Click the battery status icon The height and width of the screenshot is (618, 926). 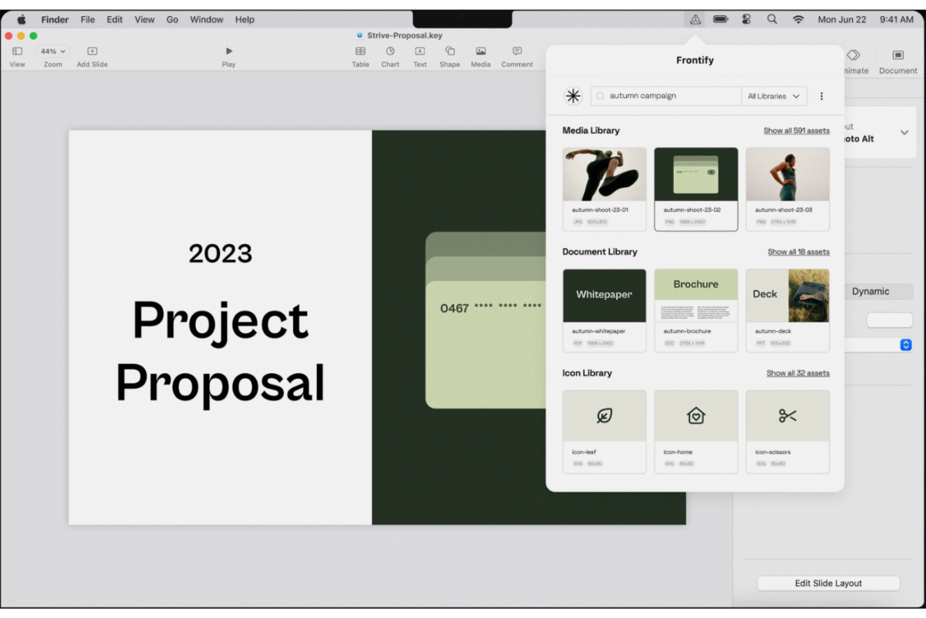[x=721, y=19]
